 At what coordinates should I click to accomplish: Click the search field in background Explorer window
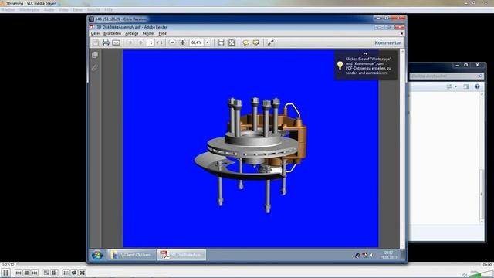446,76
